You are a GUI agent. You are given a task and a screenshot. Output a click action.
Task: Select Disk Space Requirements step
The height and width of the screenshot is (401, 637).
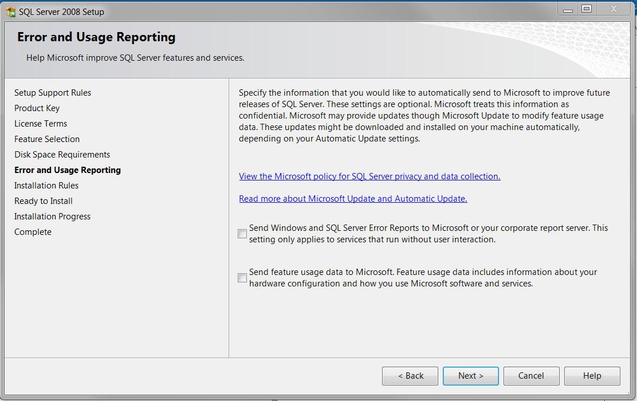(62, 155)
